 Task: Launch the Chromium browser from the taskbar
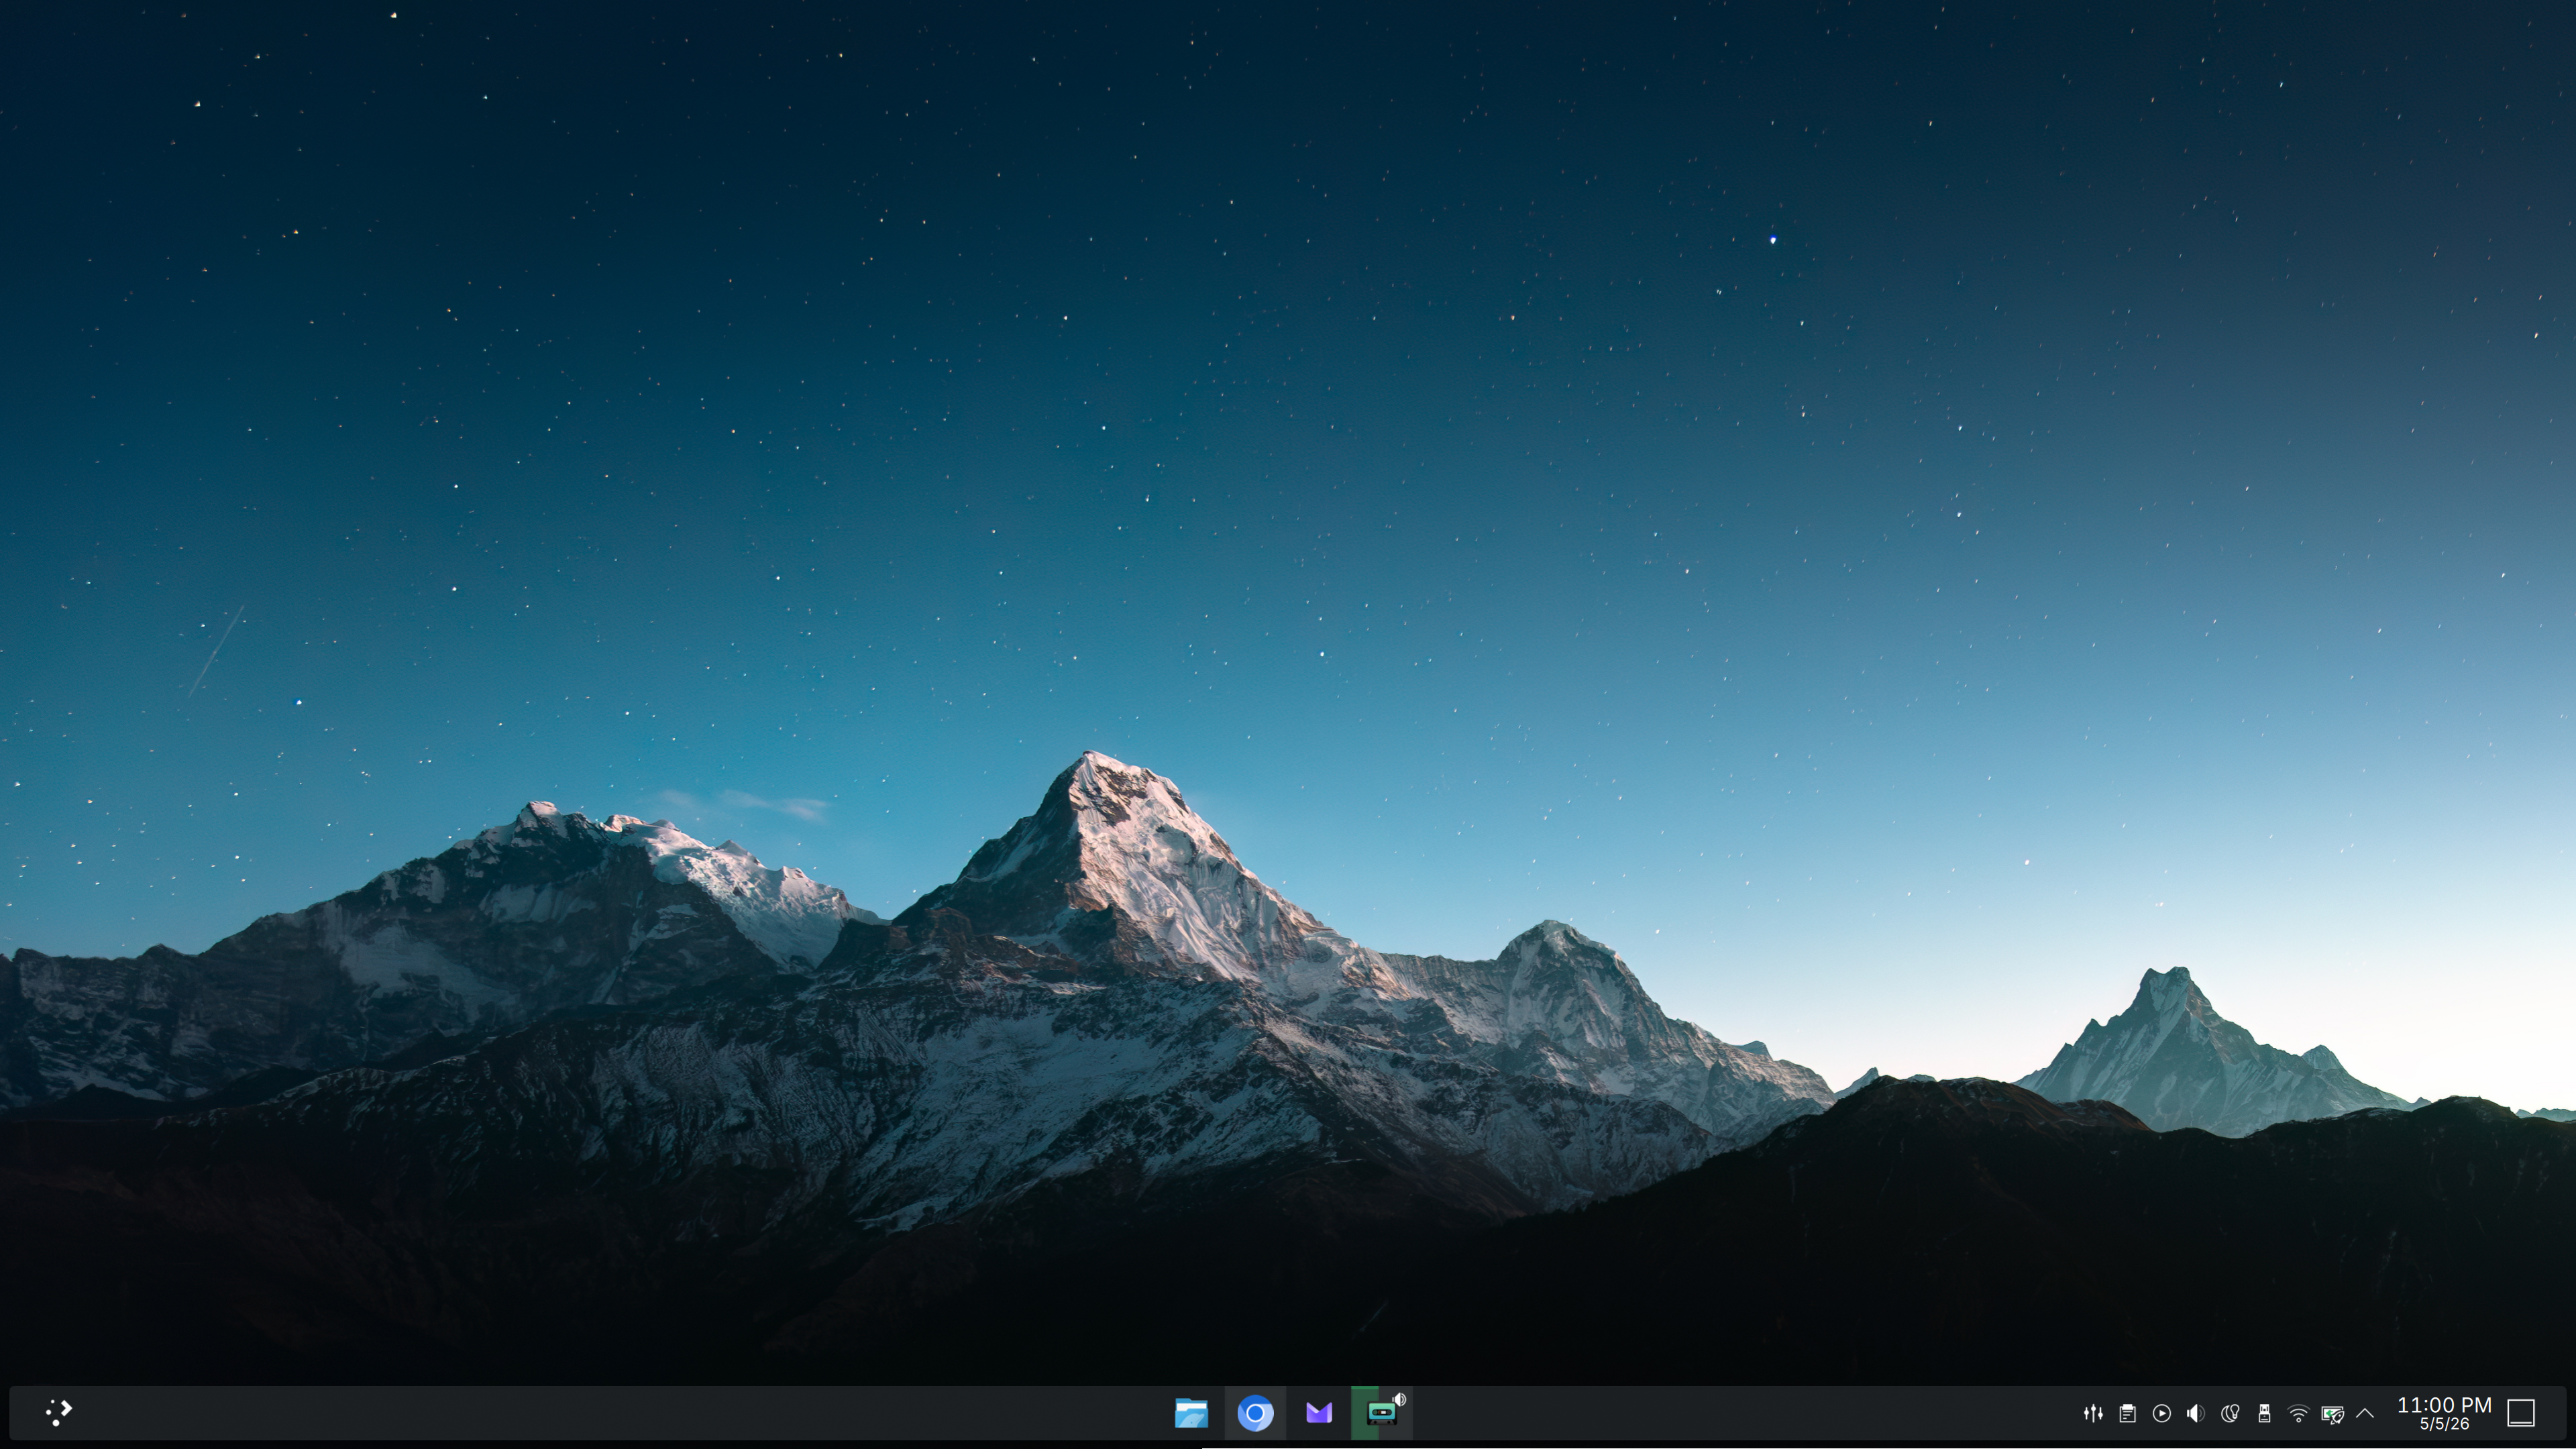tap(1255, 1413)
